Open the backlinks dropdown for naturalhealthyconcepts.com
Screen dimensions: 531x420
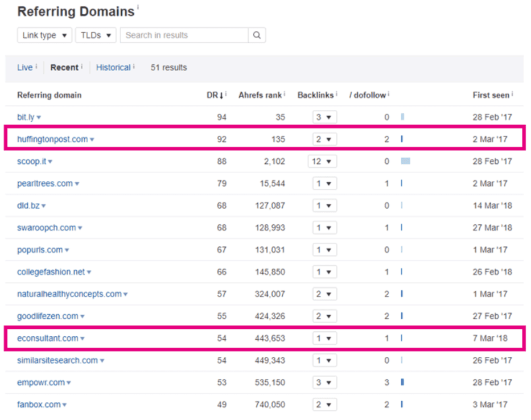pyautogui.click(x=324, y=294)
